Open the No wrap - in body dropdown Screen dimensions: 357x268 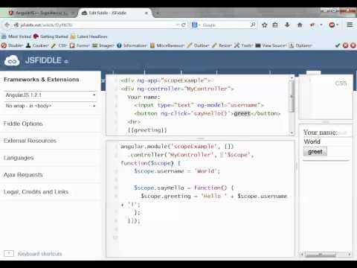click(51, 106)
